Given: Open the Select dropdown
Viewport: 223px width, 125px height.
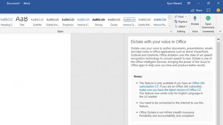Looking at the screenshot, I should [x=181, y=26].
